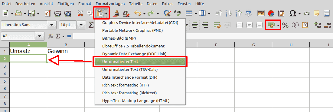Expand the font size 10 pt dropdown

(x=81, y=25)
